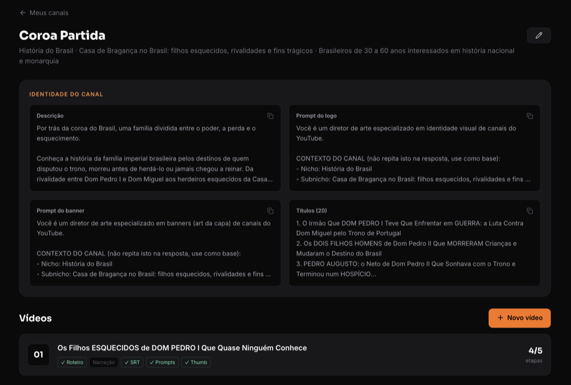Viewport: 571px width, 385px height.
Task: Click title 1 about O Irmão Que DOM PEDRO I
Action: pos(409,228)
